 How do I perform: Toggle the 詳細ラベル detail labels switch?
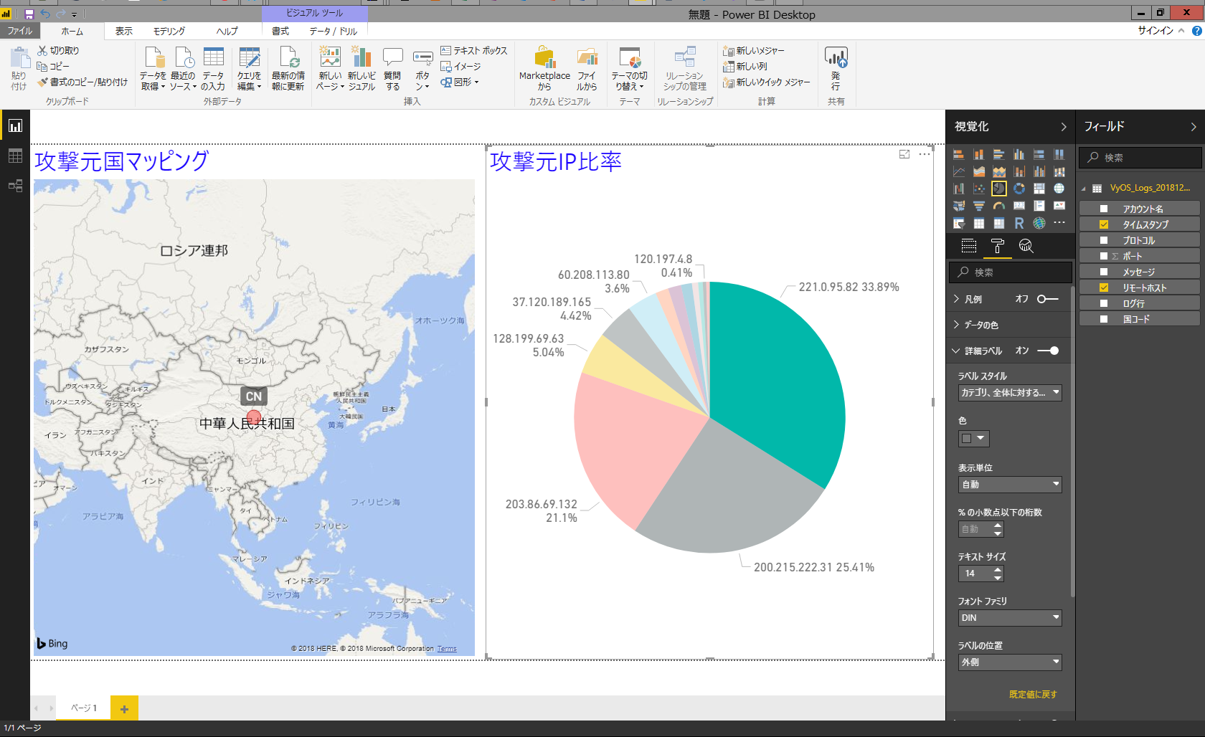(x=1048, y=351)
